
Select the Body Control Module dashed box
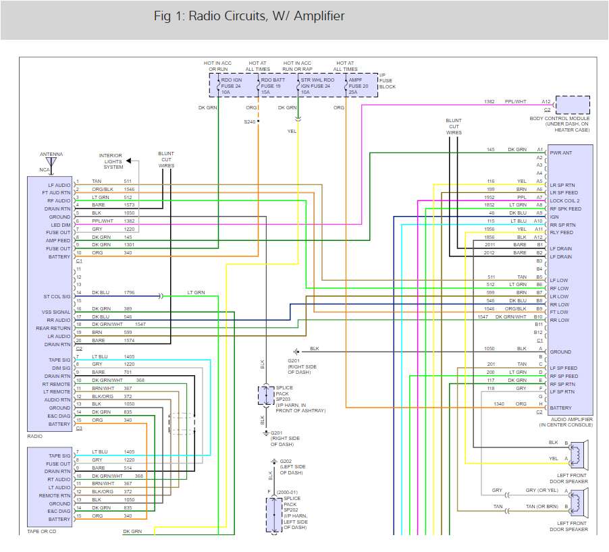572,105
